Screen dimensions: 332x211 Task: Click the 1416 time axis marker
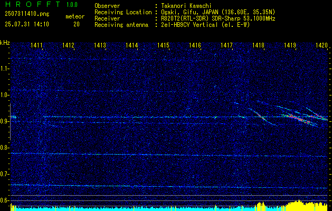pos(195,45)
